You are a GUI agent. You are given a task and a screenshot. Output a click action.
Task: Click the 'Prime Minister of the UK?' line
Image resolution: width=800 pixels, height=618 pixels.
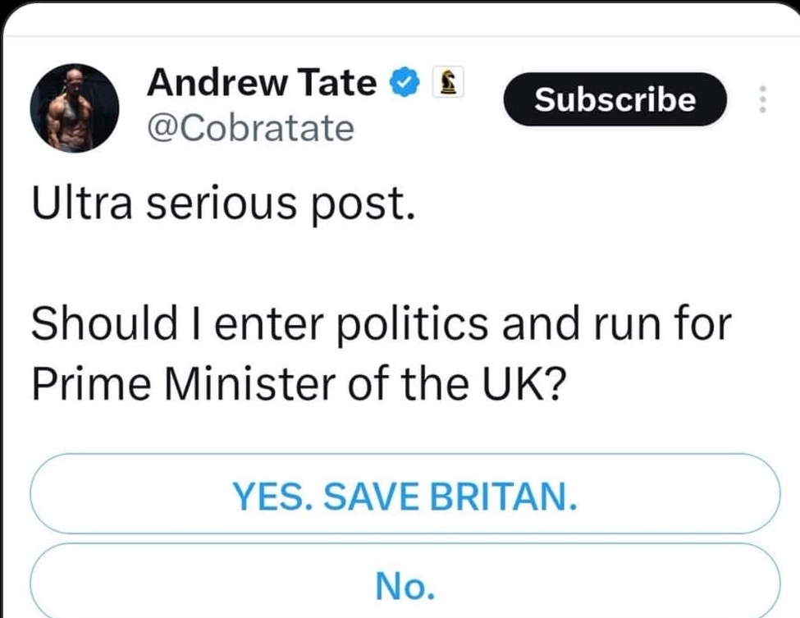pos(299,382)
